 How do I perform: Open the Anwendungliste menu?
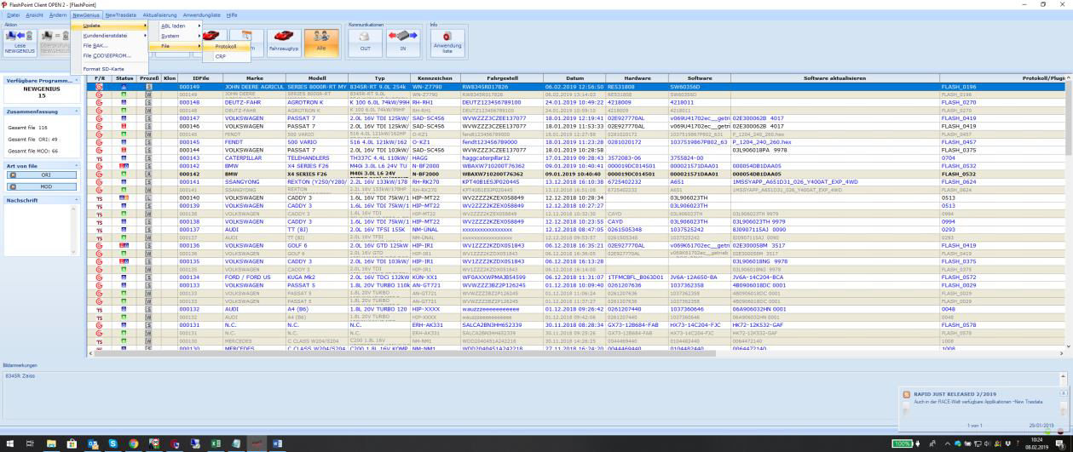point(203,15)
